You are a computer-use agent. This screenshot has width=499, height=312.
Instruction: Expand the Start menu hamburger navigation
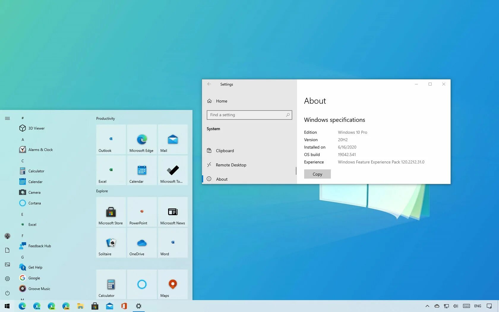click(x=7, y=118)
